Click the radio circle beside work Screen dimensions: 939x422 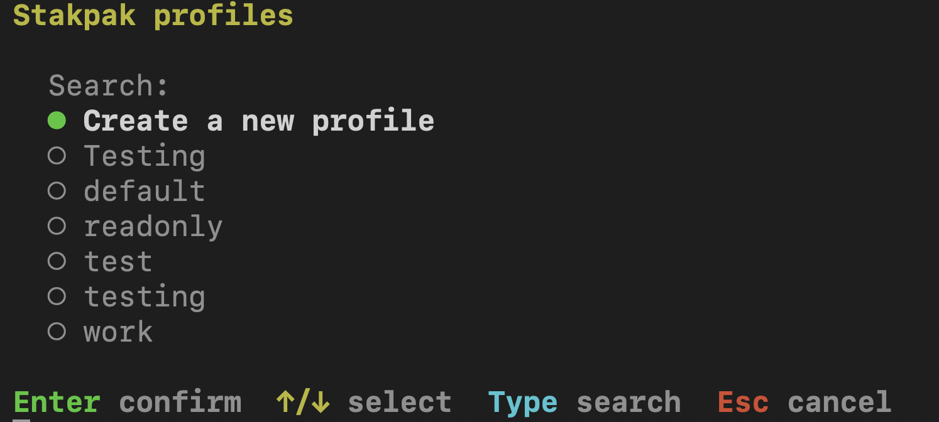coord(57,332)
